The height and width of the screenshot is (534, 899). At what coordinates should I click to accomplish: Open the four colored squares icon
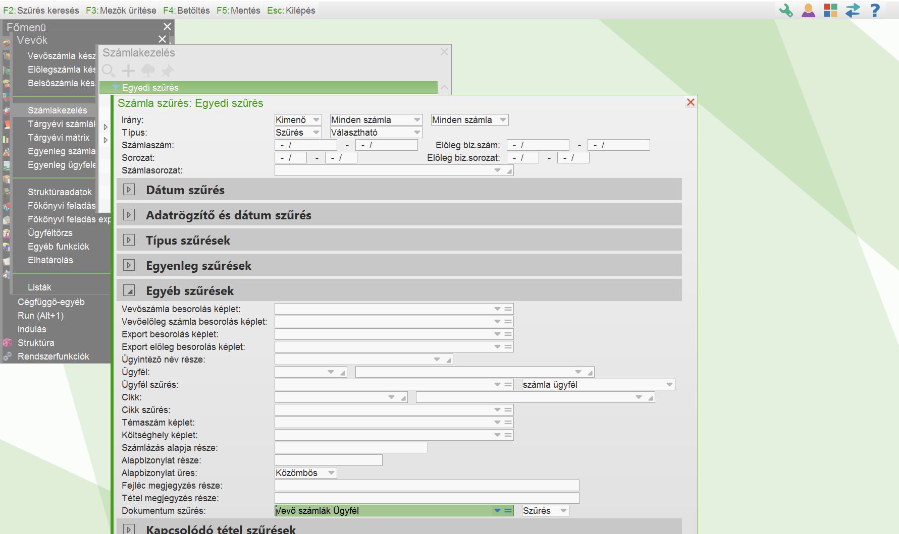tap(830, 11)
